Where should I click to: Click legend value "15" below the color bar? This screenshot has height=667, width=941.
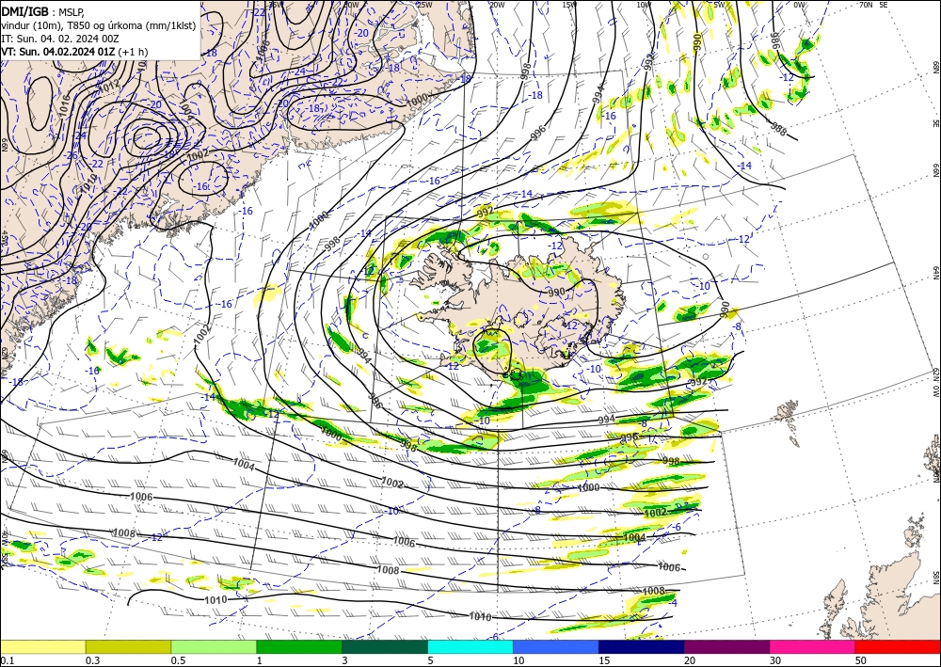(604, 660)
